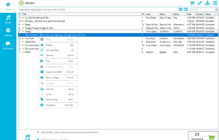The width and height of the screenshot is (219, 140).
Task: Click into the Search input field
Action: click(202, 10)
